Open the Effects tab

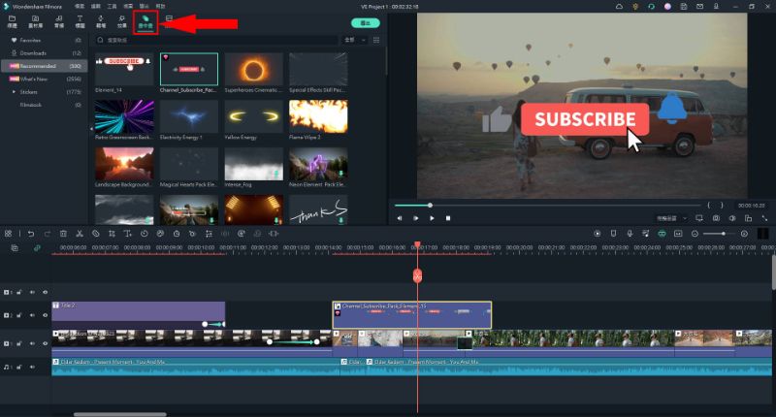[x=122, y=21]
